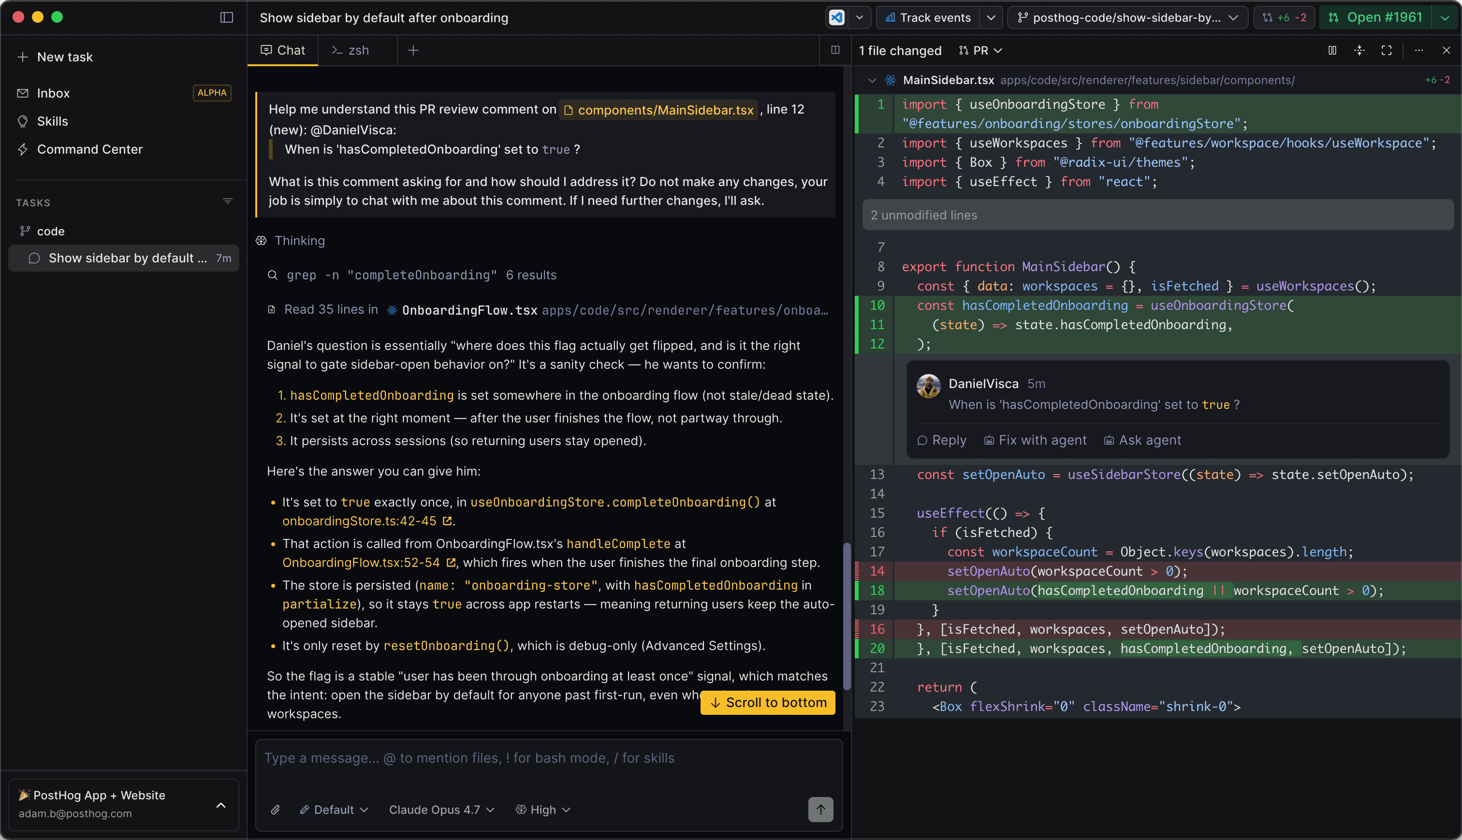The image size is (1462, 840).
Task: Click DanielVisca's avatar
Action: pyautogui.click(x=929, y=386)
